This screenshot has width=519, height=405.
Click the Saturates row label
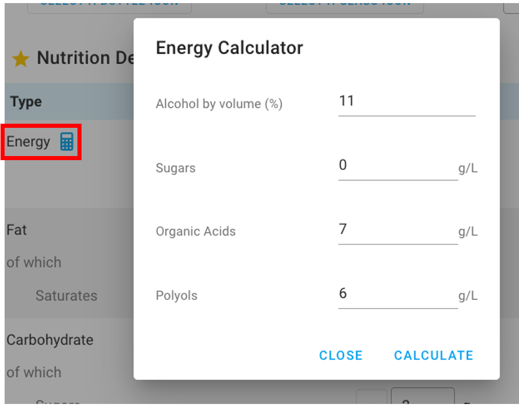(66, 296)
